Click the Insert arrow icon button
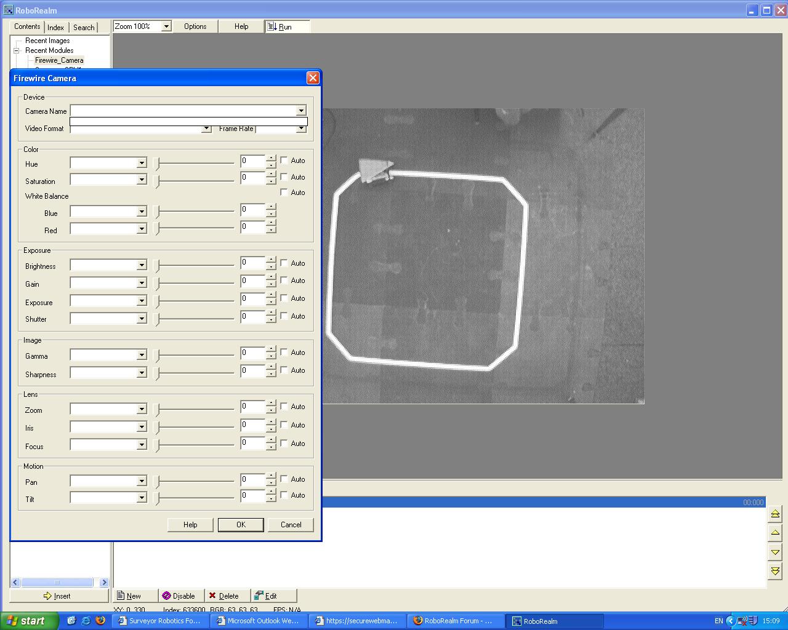The width and height of the screenshot is (788, 630). point(48,596)
